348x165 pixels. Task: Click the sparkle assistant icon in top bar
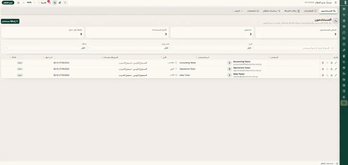pyautogui.click(x=60, y=3)
